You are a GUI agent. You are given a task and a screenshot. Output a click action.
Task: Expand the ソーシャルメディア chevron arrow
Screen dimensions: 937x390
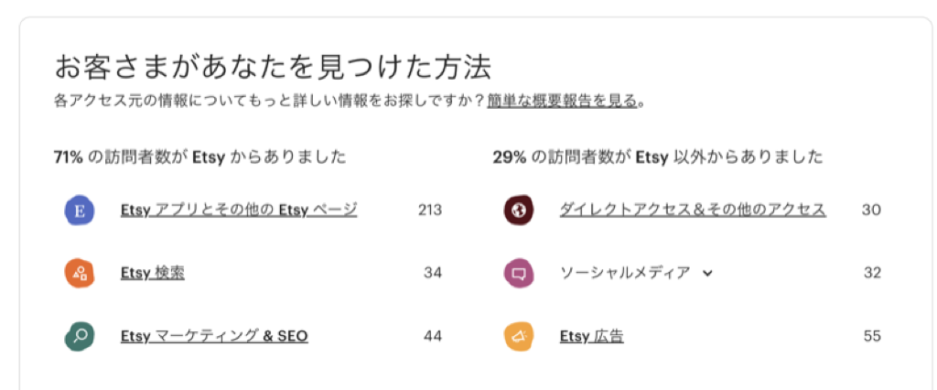(706, 273)
